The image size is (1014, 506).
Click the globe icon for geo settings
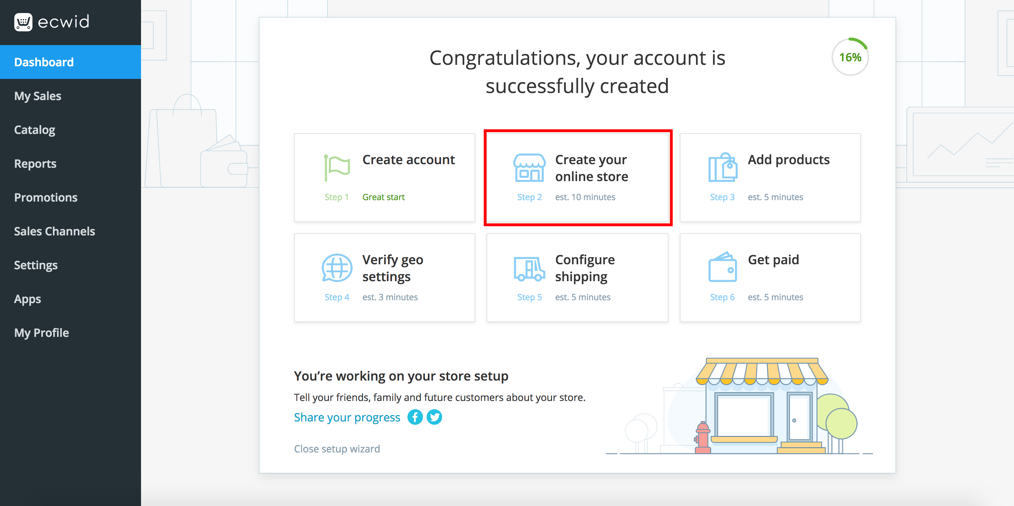(337, 268)
